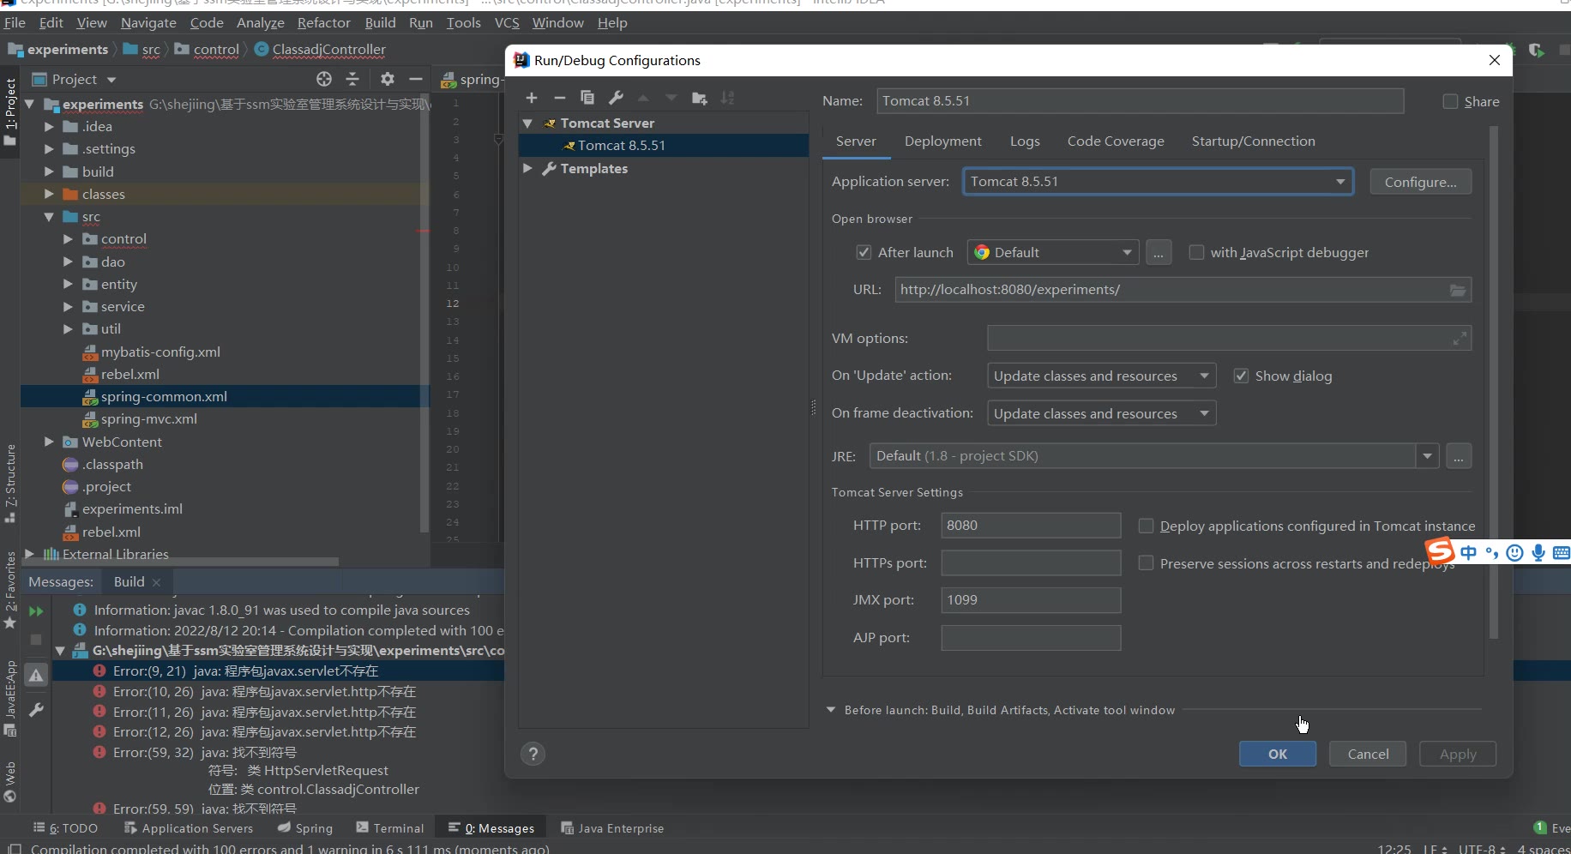Open On frame deactivation dropdown

click(x=1102, y=413)
